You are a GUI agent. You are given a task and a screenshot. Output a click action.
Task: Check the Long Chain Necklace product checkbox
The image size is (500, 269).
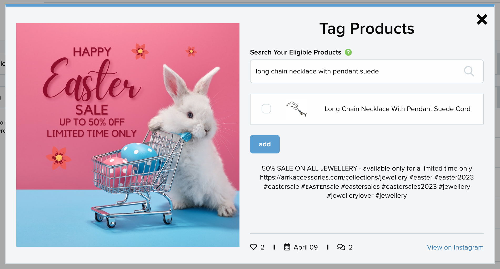pyautogui.click(x=266, y=109)
